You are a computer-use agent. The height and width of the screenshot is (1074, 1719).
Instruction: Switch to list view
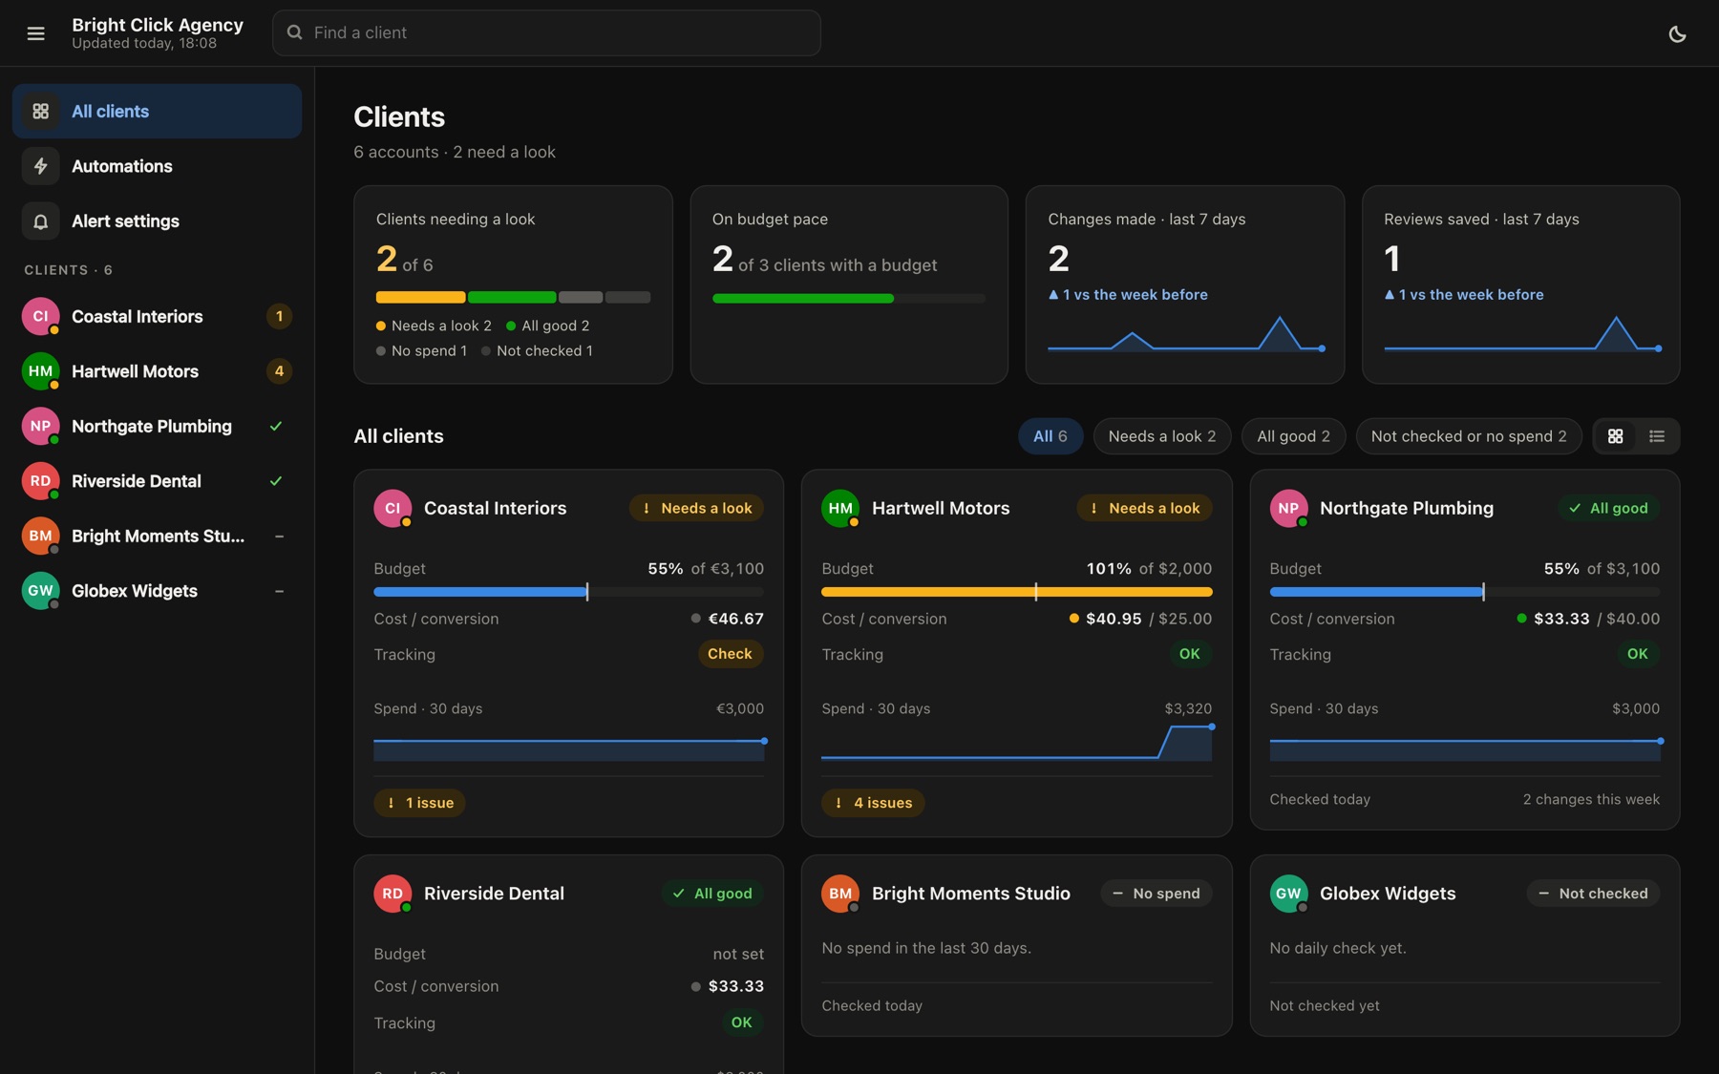pyautogui.click(x=1657, y=436)
